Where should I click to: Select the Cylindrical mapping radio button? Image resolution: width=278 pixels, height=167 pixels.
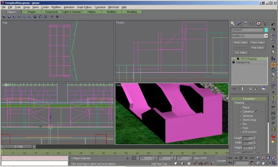click(x=240, y=111)
